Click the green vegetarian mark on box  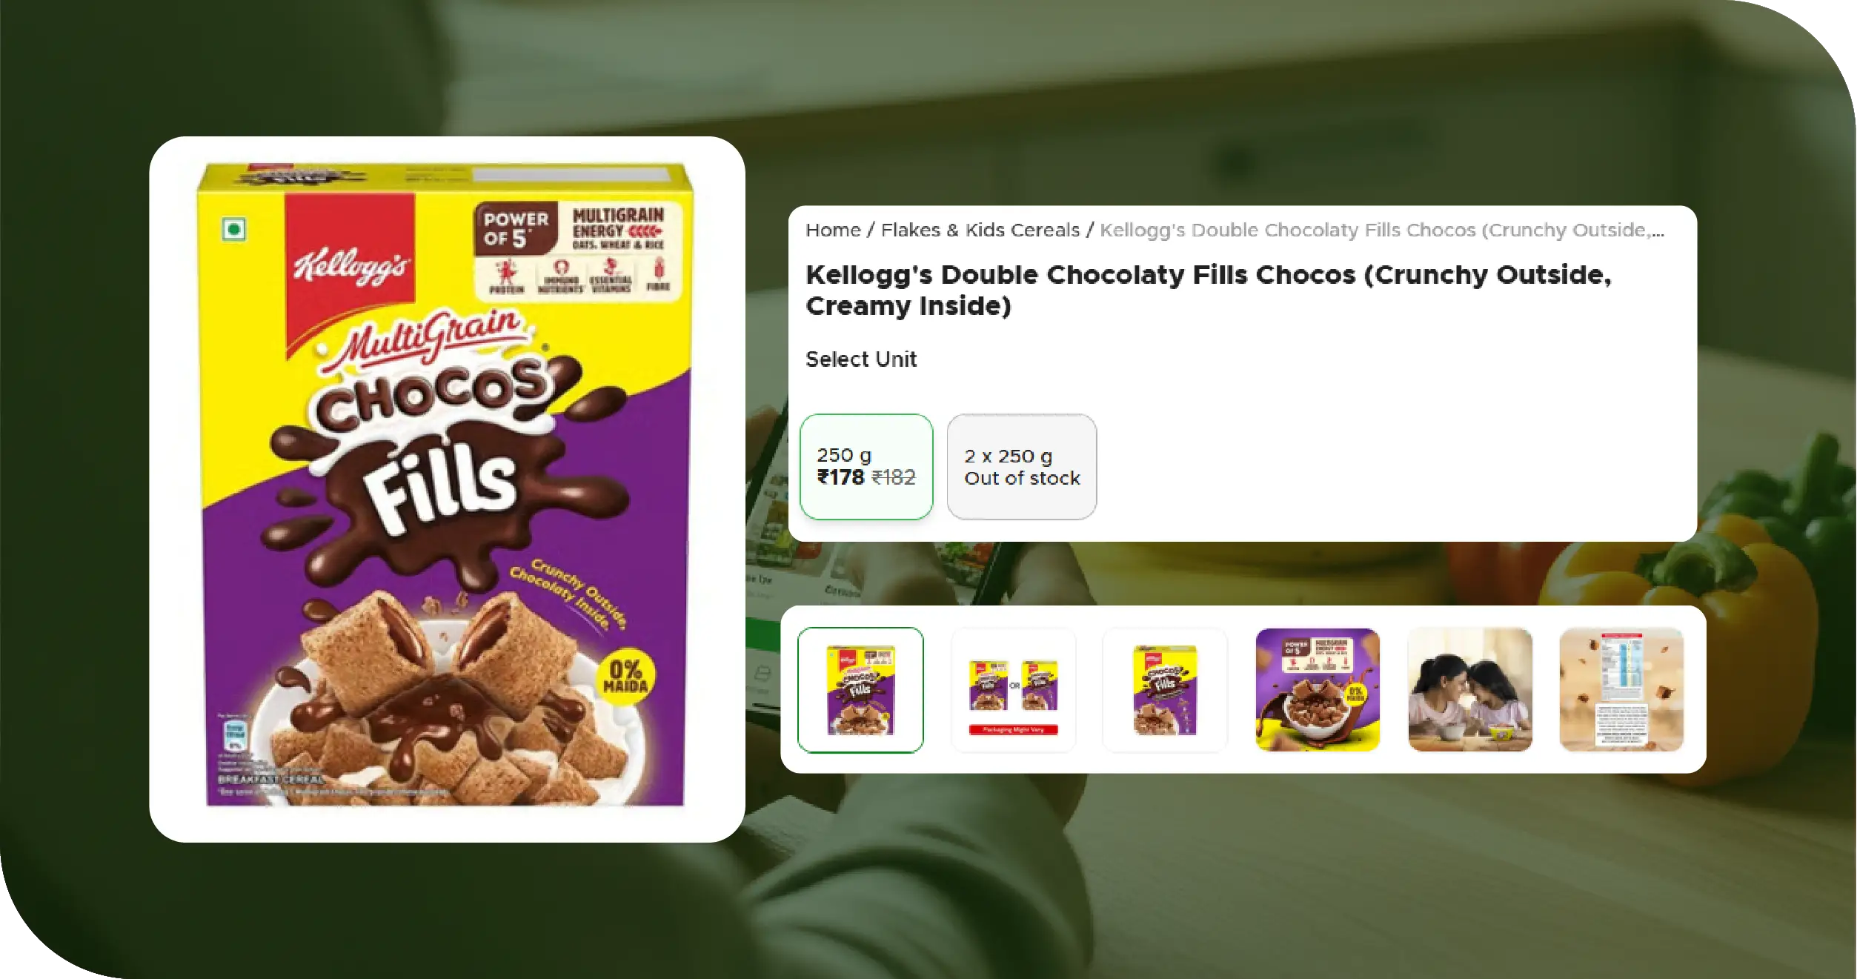click(234, 230)
